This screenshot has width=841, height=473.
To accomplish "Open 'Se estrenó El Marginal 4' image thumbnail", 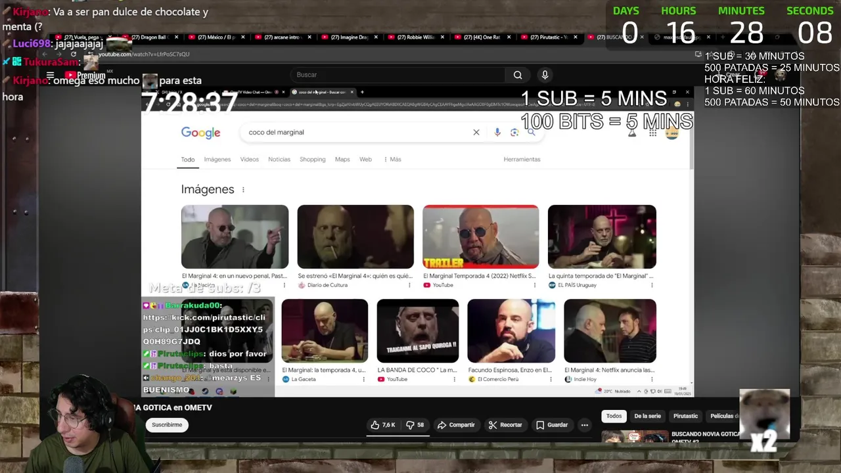I will 355,236.
